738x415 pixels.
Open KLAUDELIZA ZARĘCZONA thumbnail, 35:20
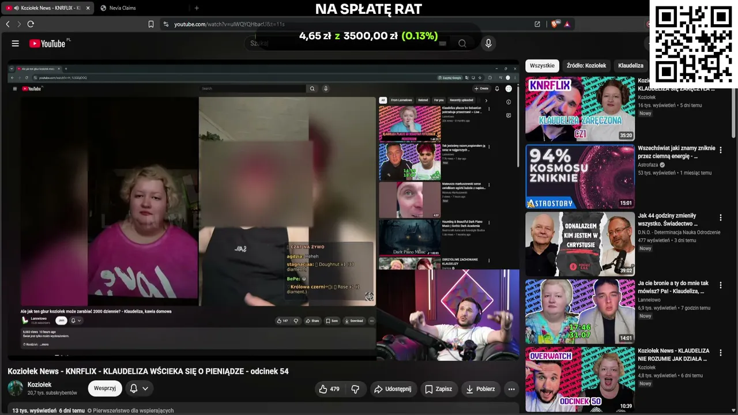pyautogui.click(x=580, y=109)
